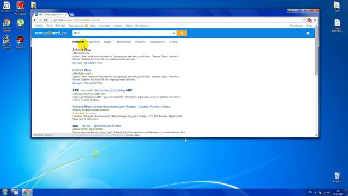Screen dimensions: 348x196
Task: Open the Мой Мир link
Action: coord(60,26)
